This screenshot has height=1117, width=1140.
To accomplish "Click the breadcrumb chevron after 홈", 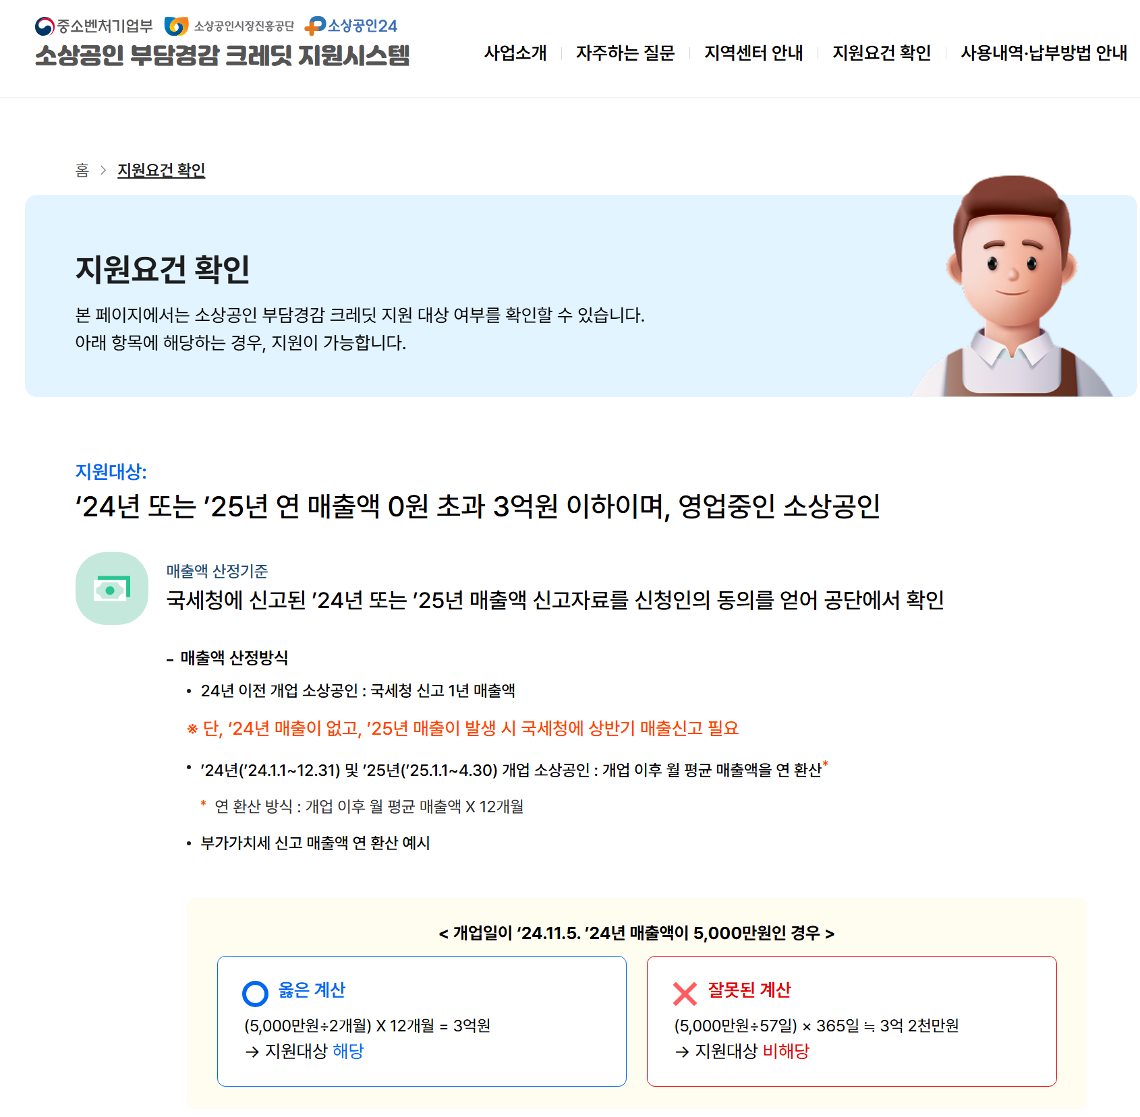I will 103,170.
